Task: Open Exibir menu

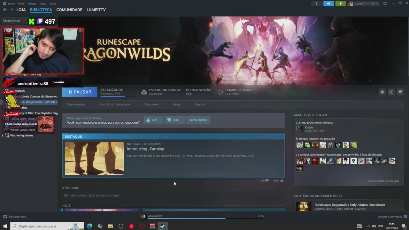Action: point(21,4)
